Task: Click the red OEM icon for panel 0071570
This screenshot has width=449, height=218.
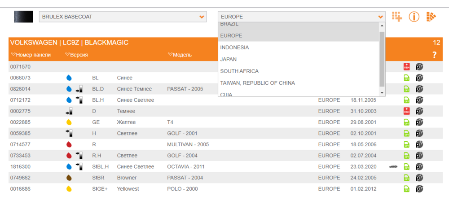Action: tap(406, 67)
